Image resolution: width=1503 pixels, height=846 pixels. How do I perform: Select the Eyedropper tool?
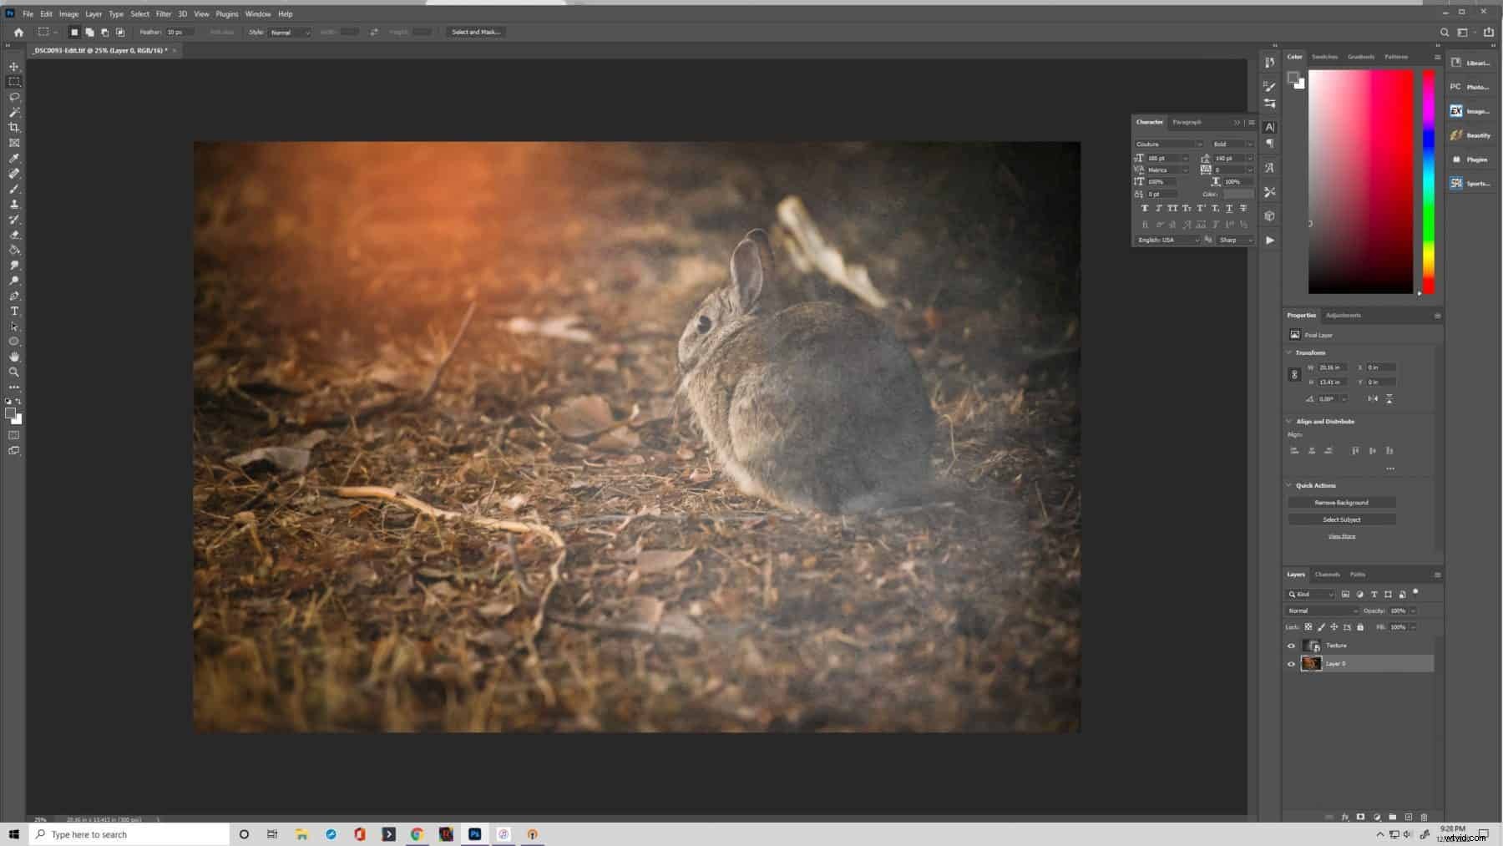pos(14,158)
